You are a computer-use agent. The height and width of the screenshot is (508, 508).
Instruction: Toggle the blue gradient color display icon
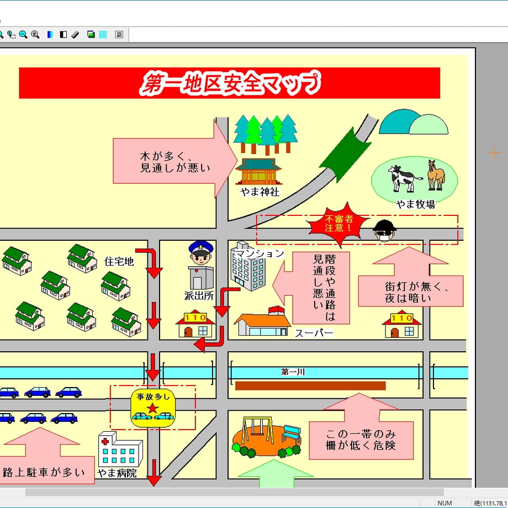click(x=50, y=34)
